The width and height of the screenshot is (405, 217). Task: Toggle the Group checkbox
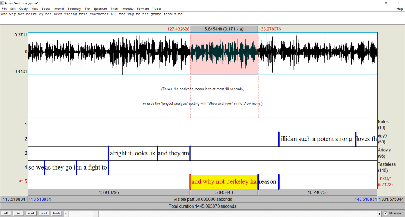pyautogui.click(x=386, y=213)
